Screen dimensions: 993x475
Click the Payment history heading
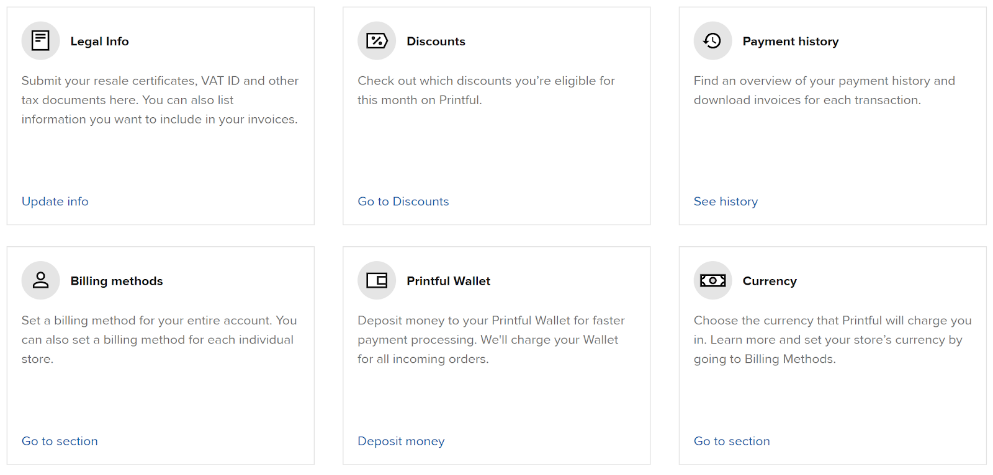click(790, 42)
